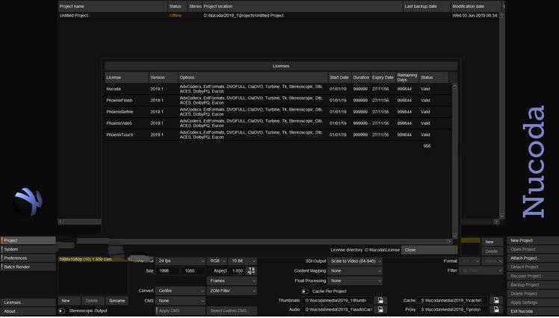Click Open Project button
559x318 pixels.
pyautogui.click(x=533, y=249)
